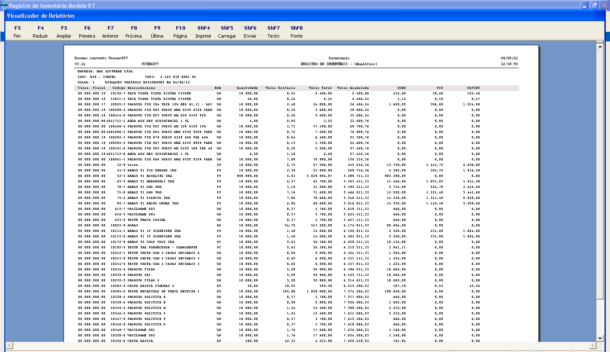Click F4 Reduzir to zoom out
The width and height of the screenshot is (610, 352).
coord(40,32)
